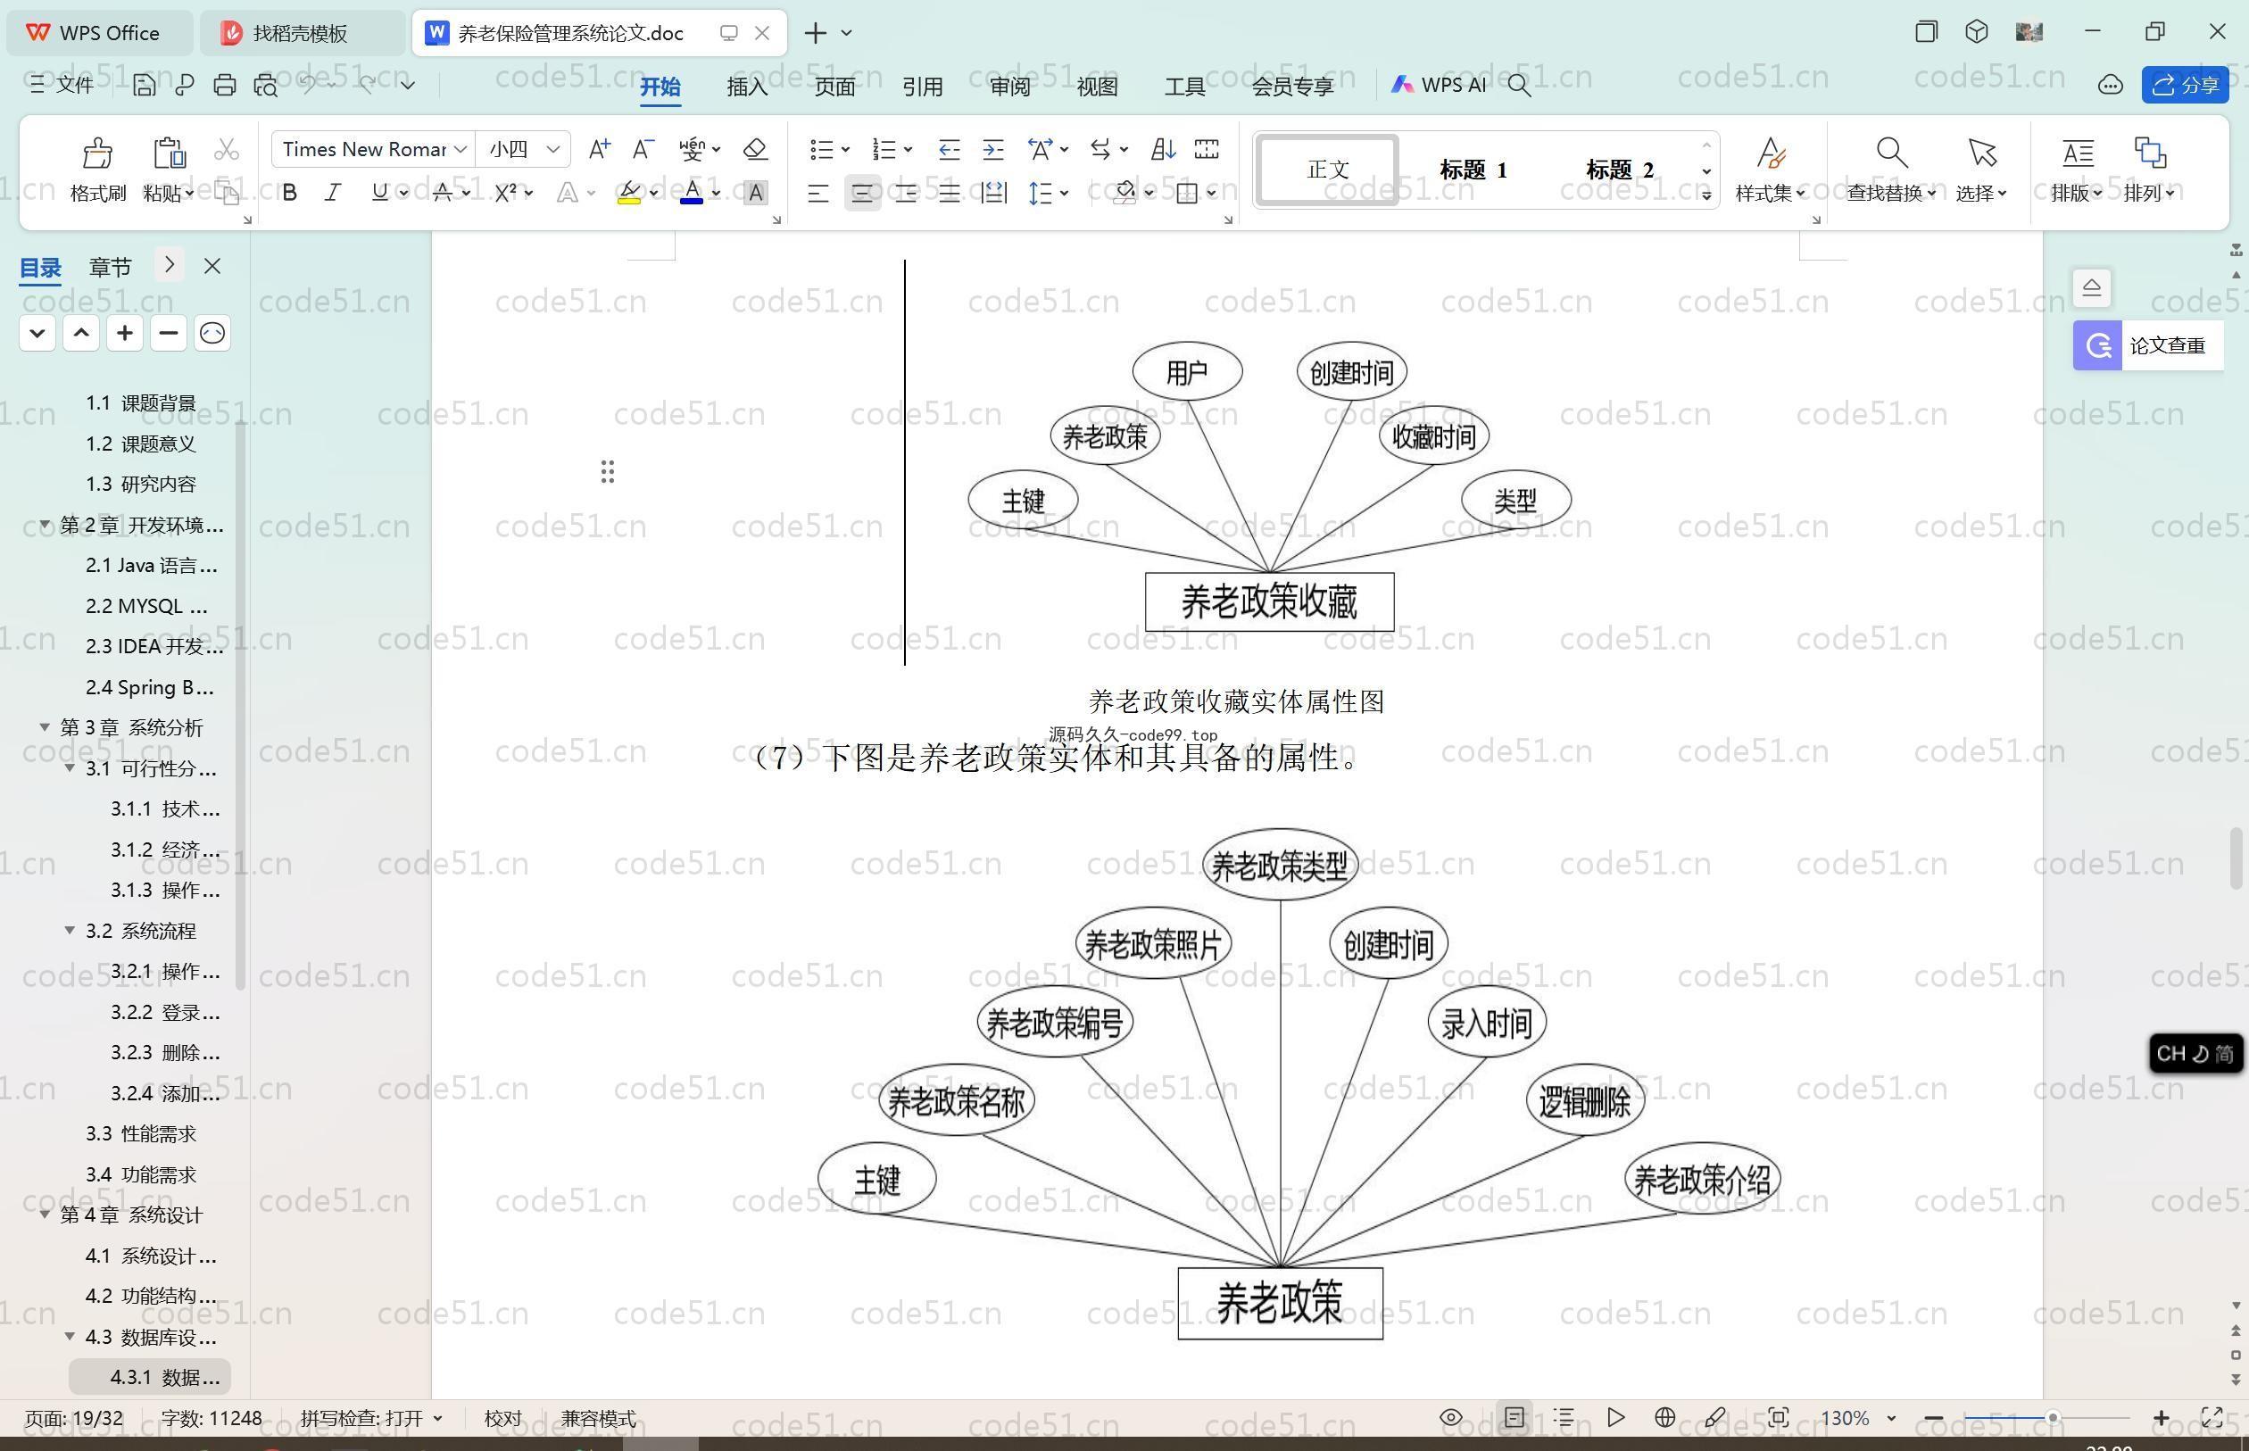2249x1451 pixels.
Task: Click 校对 in status bar
Action: (x=503, y=1418)
